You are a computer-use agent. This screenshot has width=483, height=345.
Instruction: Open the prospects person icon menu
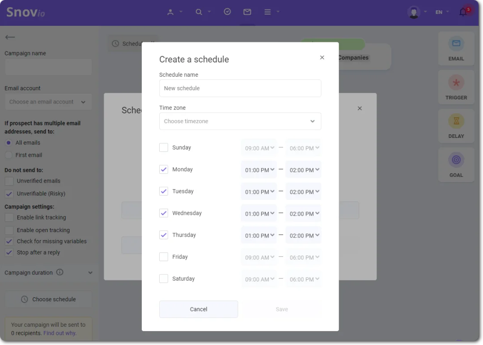(170, 12)
